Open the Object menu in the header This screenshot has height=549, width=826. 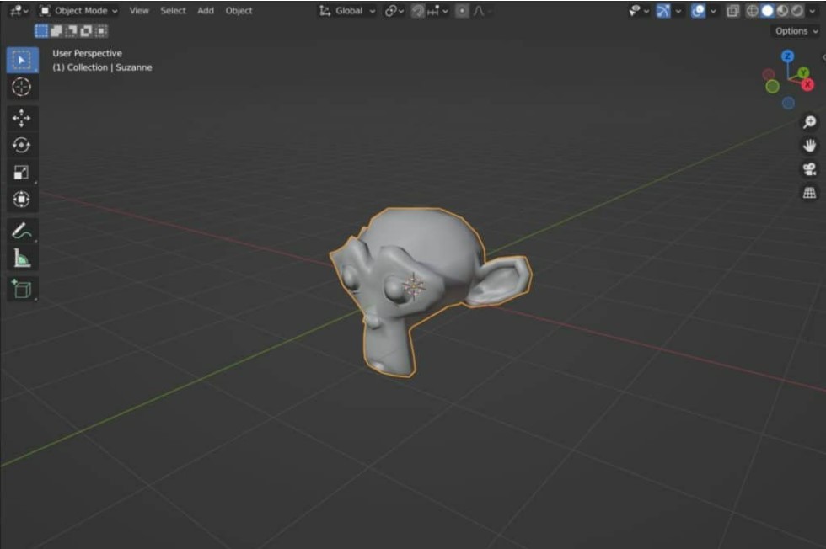[239, 11]
